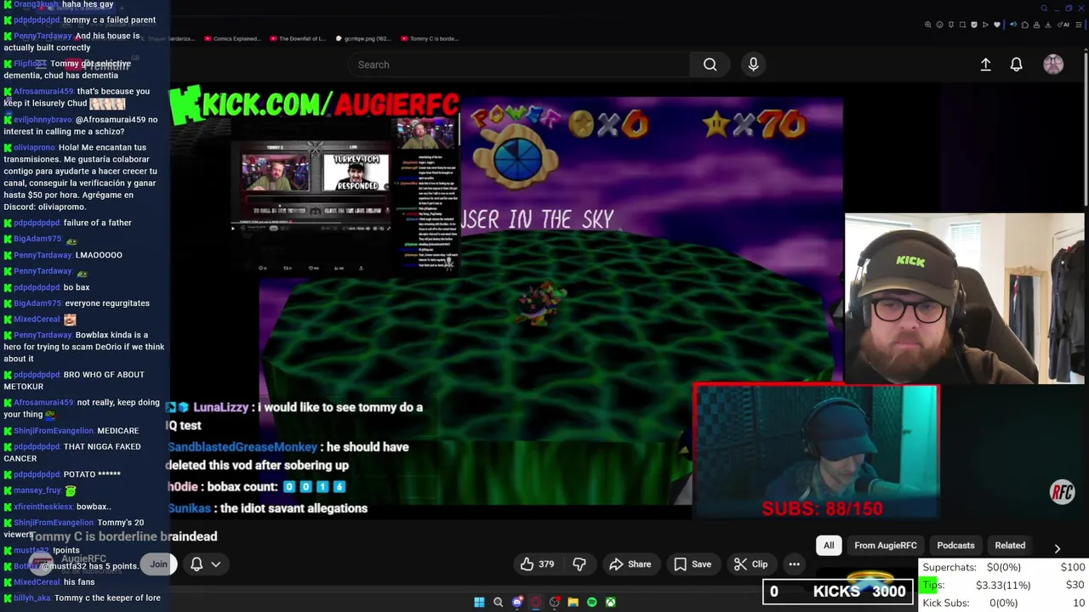The image size is (1089, 612).
Task: Expand the subscription notification chevron dropdown
Action: pos(216,564)
